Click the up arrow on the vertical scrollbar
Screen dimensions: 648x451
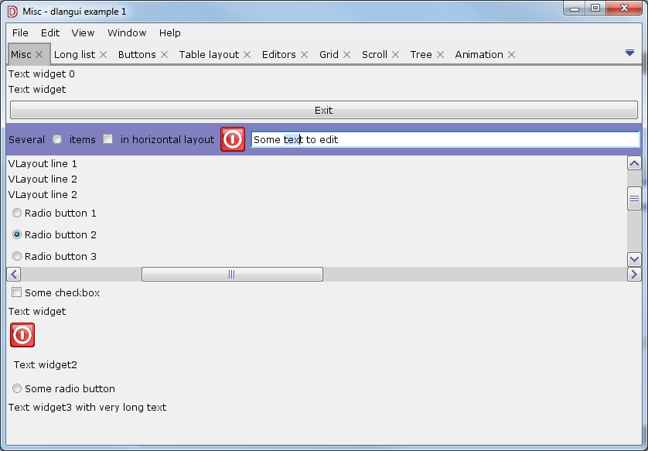coord(634,163)
